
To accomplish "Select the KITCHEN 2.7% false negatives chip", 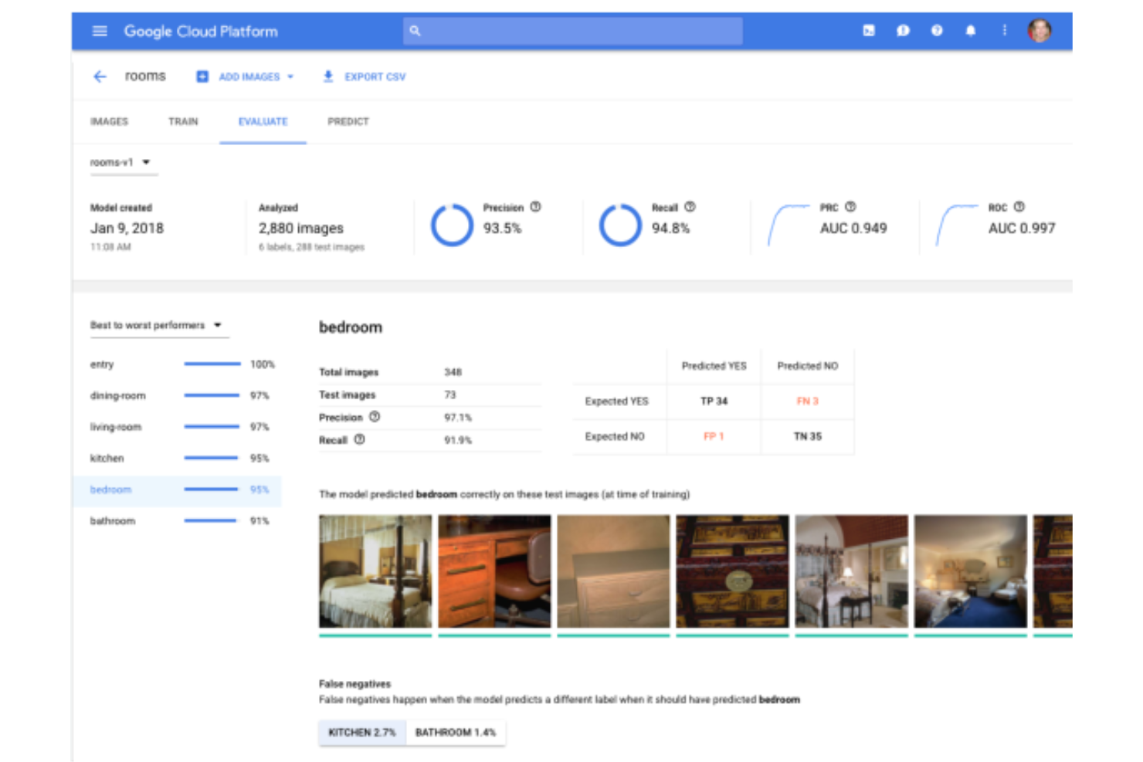I will click(x=361, y=732).
